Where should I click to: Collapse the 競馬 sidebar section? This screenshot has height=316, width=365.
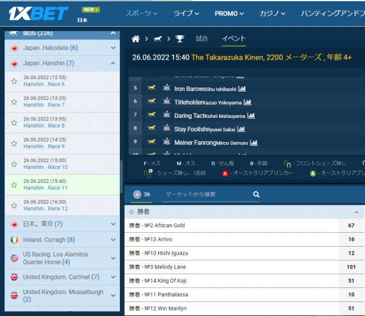pos(113,33)
